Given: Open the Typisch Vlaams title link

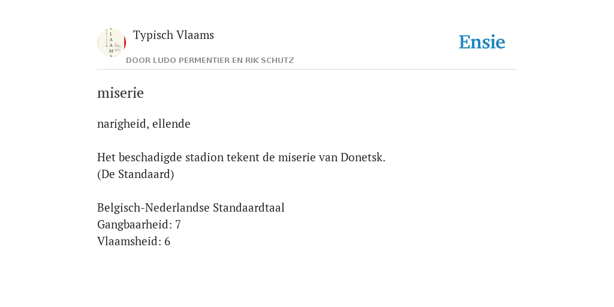Looking at the screenshot, I should (173, 35).
